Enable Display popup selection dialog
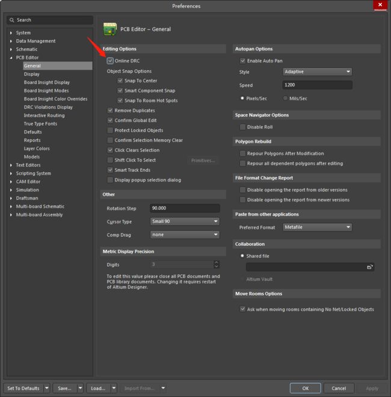 click(x=110, y=180)
